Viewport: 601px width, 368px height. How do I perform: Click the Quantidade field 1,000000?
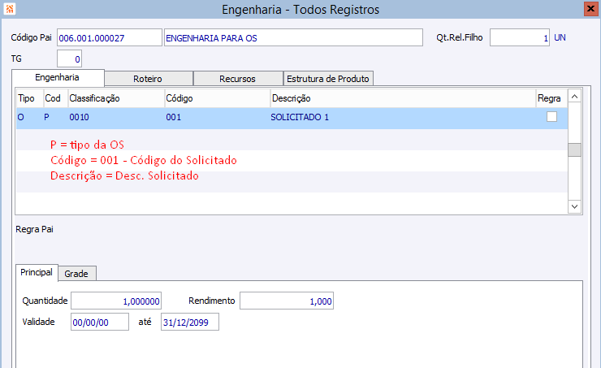point(116,301)
